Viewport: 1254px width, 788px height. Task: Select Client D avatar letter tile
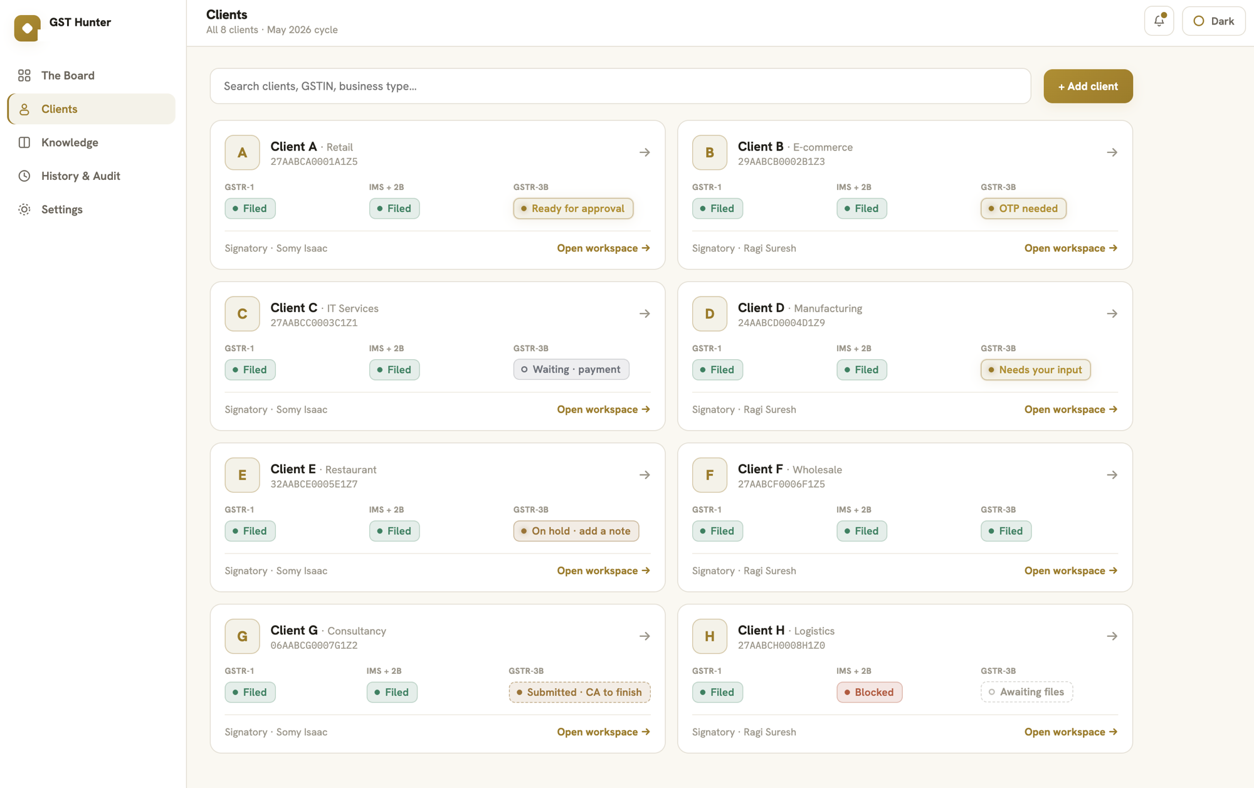pos(710,313)
